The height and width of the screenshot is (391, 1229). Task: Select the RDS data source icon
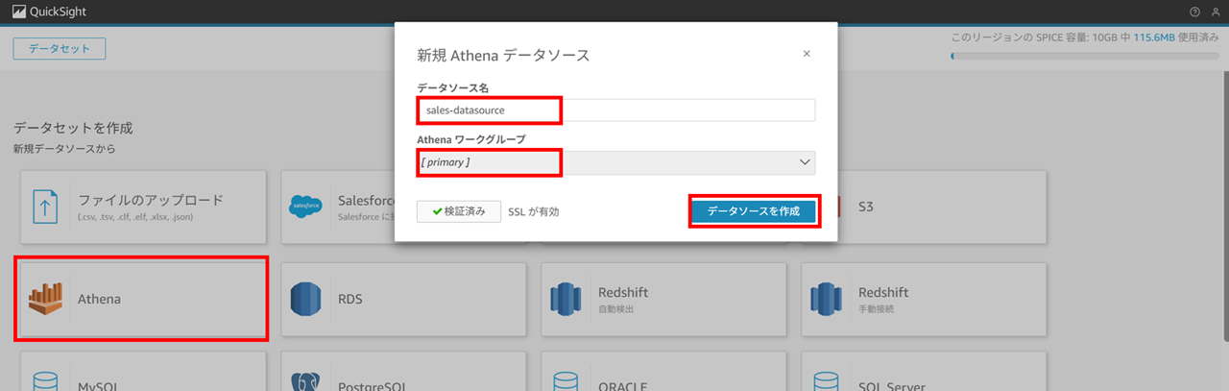(307, 299)
